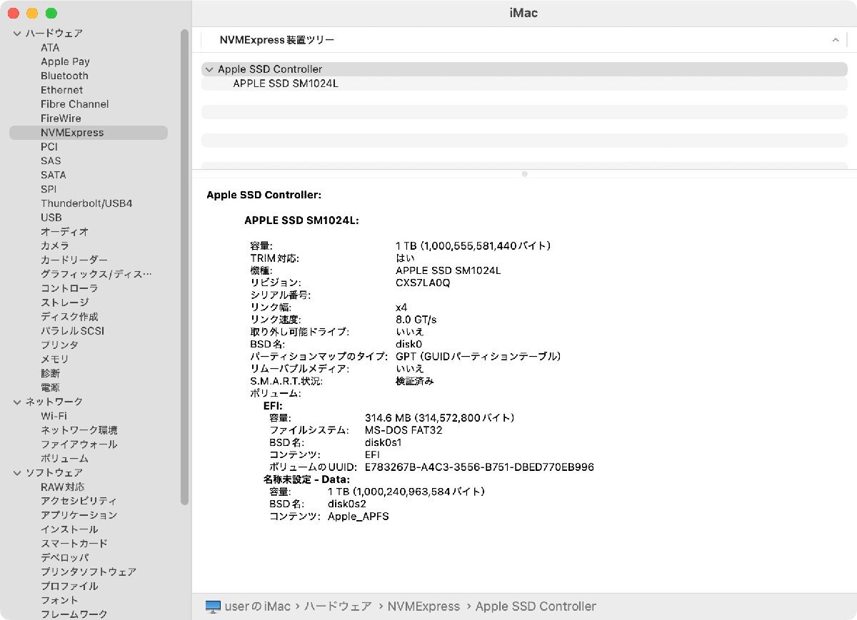
Task: Select SAS in the sidebar
Action: tap(51, 161)
